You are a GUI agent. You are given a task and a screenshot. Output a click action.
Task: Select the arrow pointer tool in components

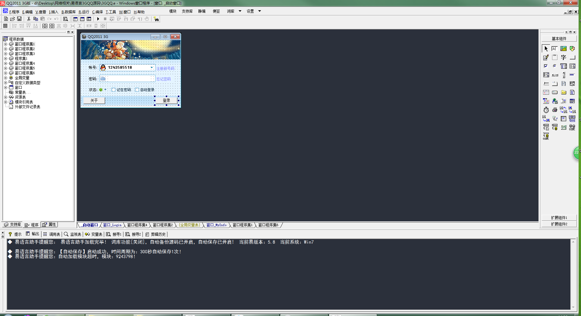point(546,49)
